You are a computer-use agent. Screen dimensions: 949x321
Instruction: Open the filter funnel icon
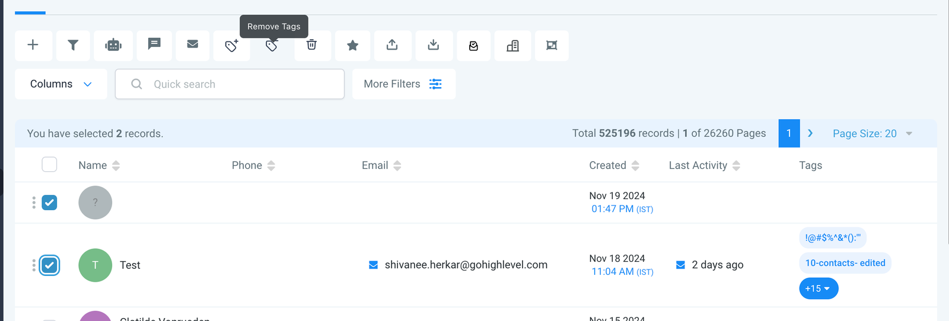coord(73,45)
